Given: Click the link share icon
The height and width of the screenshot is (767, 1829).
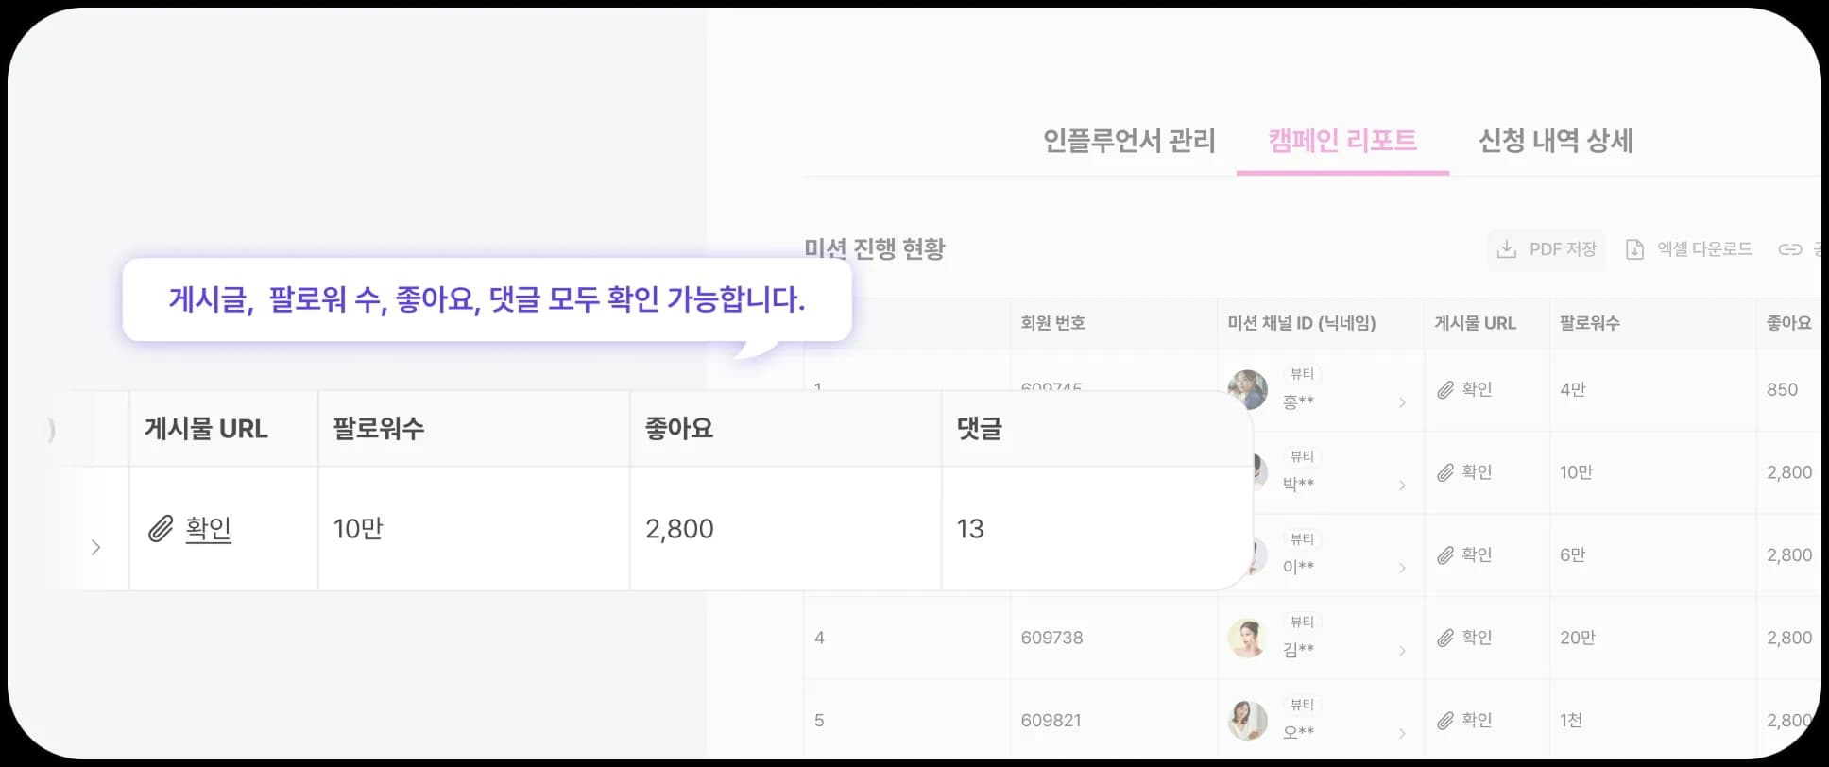Looking at the screenshot, I should coord(1790,249).
